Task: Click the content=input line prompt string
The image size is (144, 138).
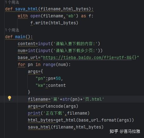Action: tap(75, 44)
